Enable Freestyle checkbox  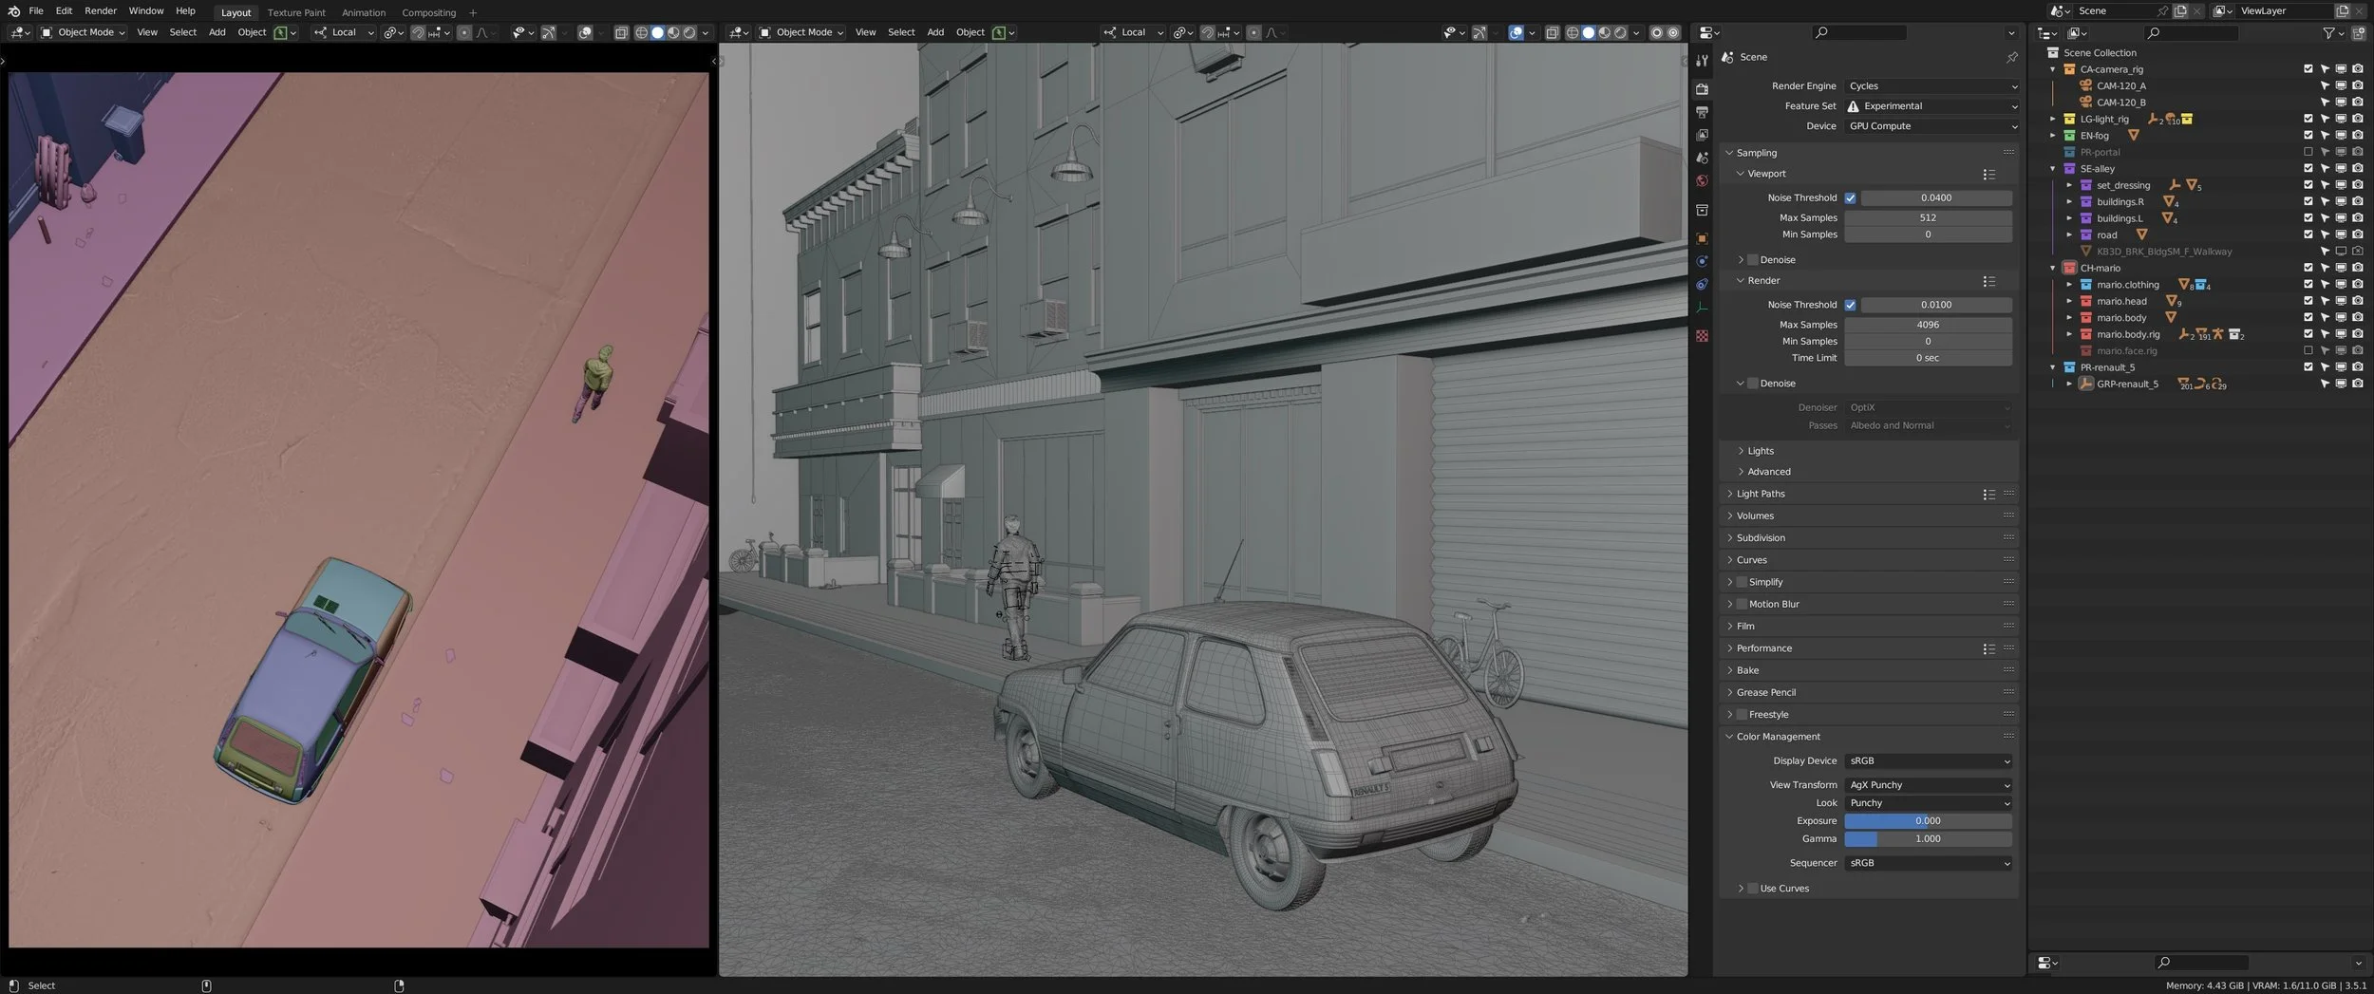(1742, 714)
